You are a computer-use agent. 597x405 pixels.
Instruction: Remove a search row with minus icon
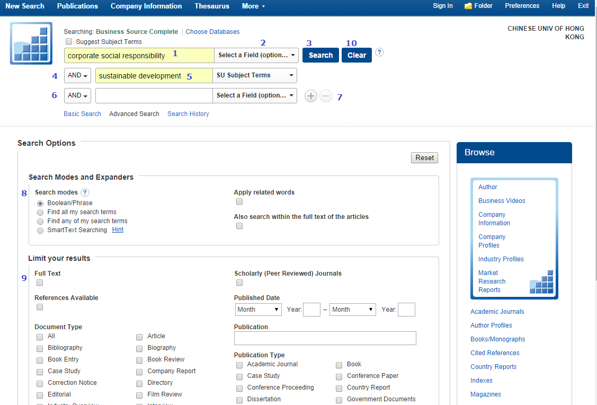point(325,96)
